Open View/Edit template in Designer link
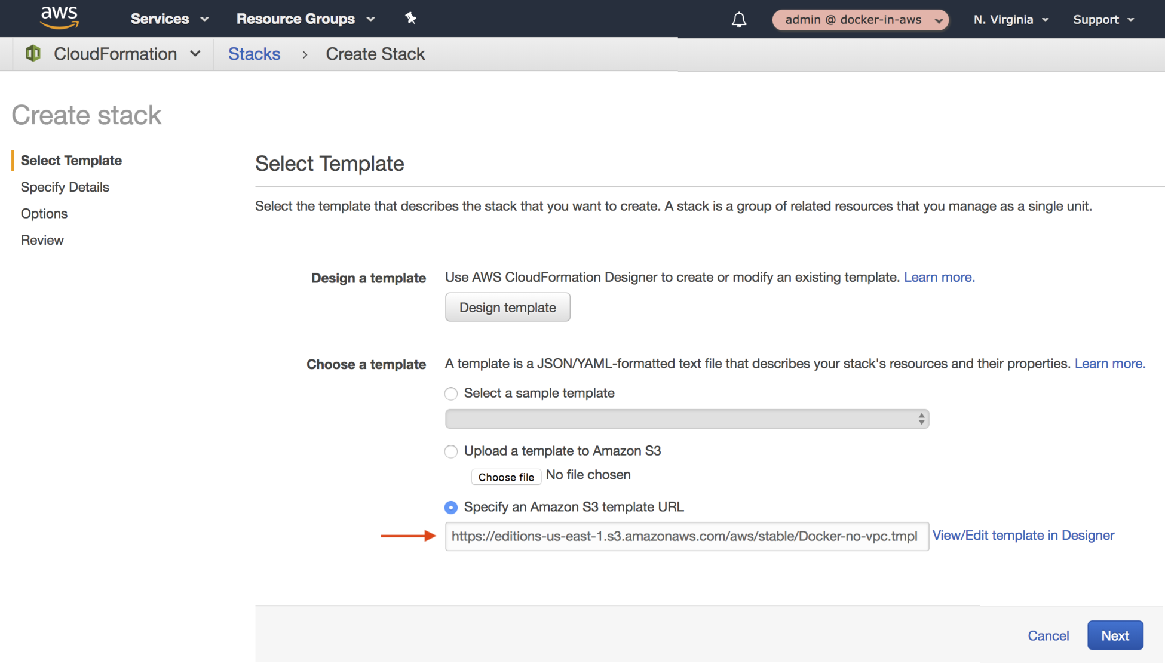The image size is (1165, 667). click(x=1023, y=535)
